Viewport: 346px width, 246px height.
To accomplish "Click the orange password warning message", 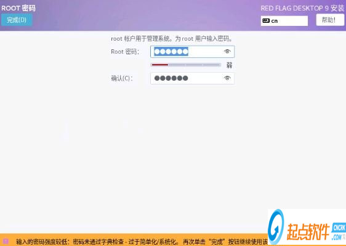I will click(x=142, y=242).
